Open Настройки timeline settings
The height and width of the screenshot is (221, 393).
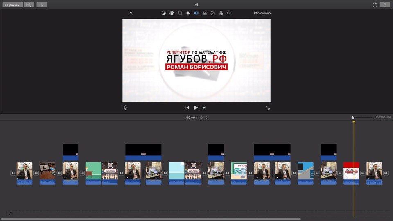382,117
